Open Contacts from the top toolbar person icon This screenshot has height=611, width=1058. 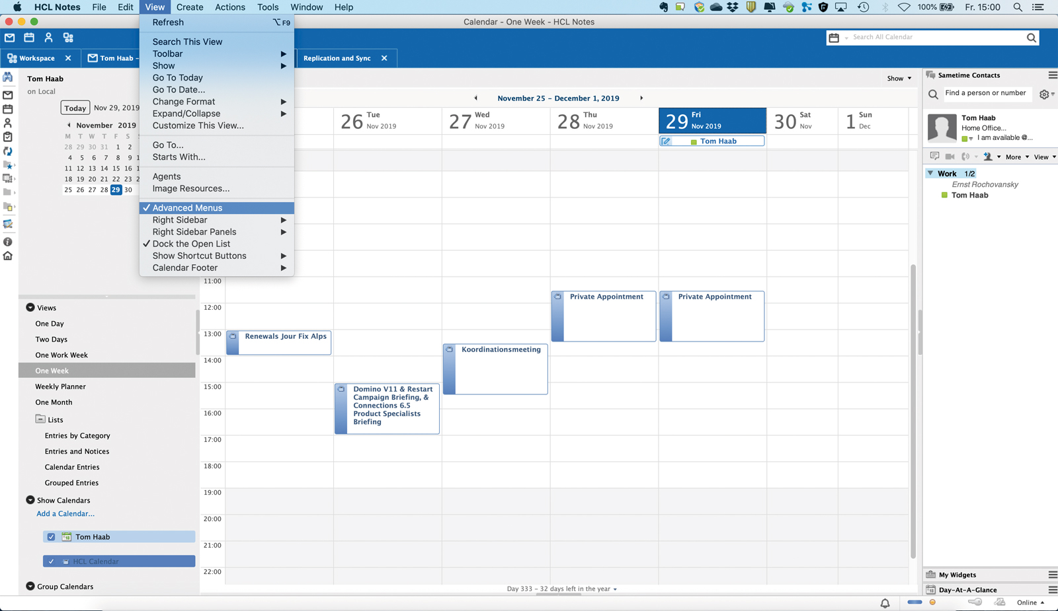coord(48,38)
